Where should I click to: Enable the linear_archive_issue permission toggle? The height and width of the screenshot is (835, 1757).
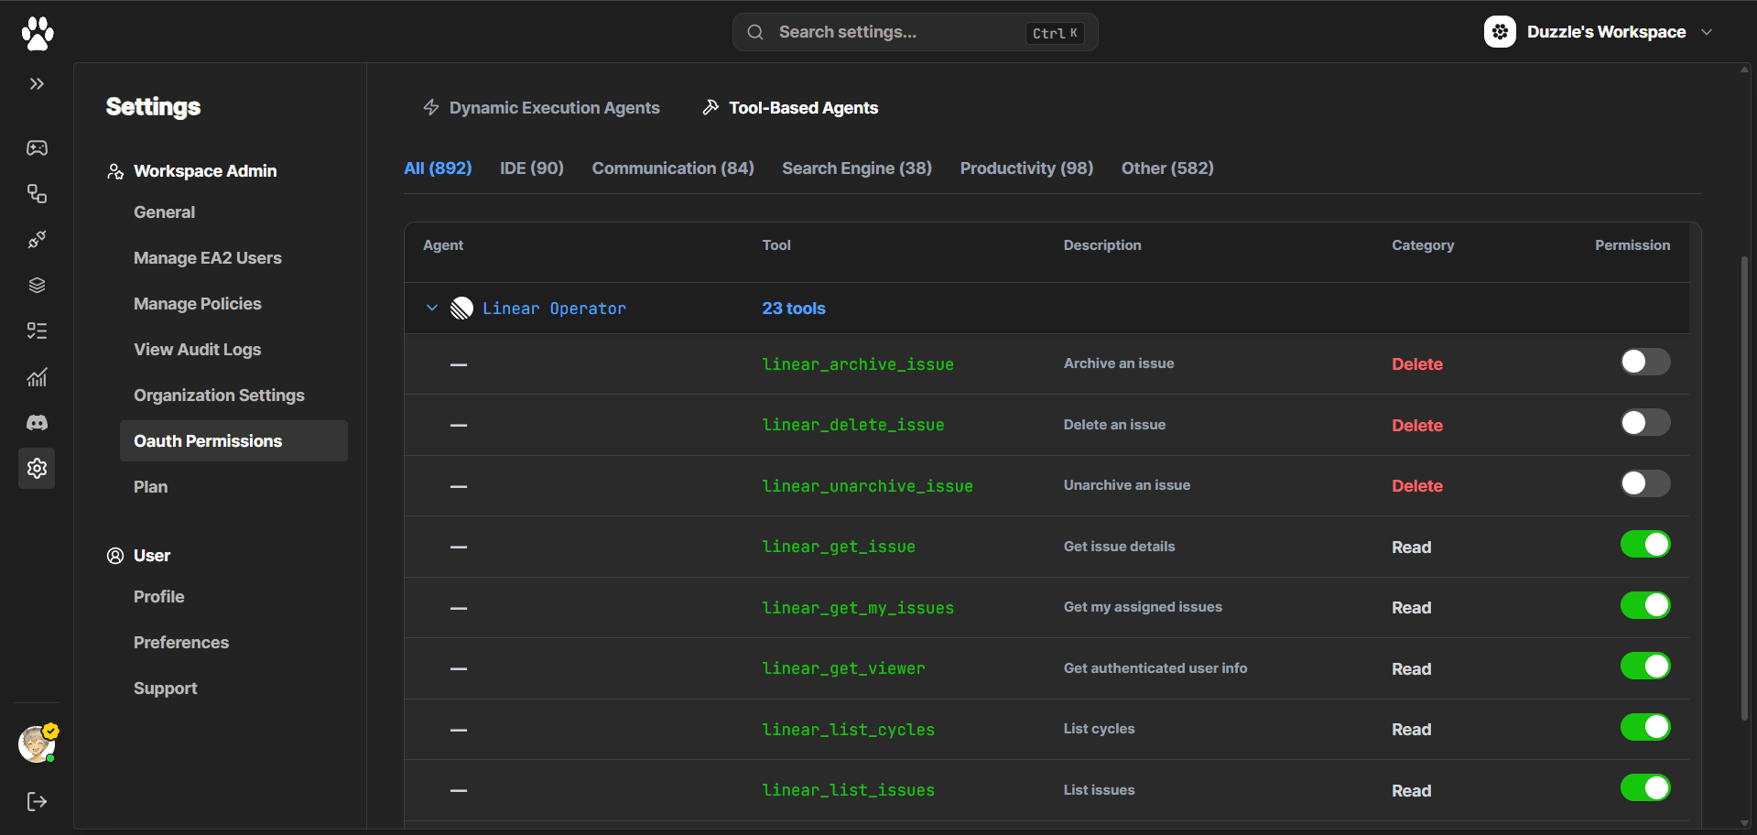tap(1644, 363)
